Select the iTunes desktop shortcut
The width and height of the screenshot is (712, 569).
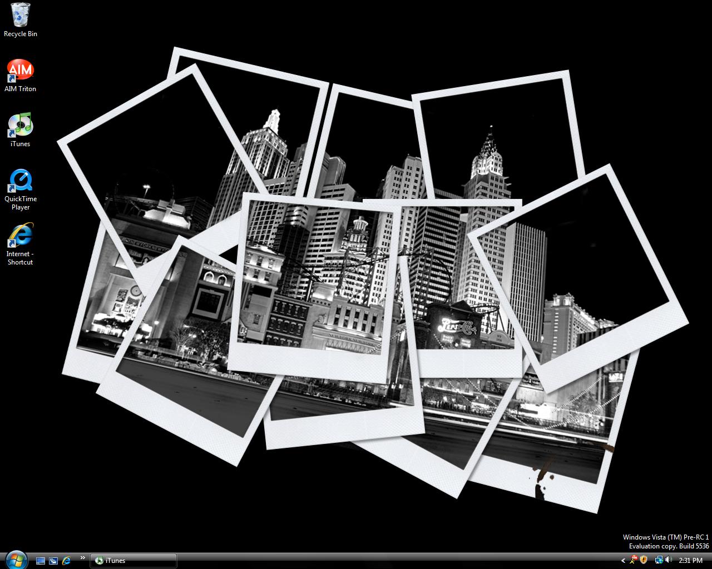point(20,126)
